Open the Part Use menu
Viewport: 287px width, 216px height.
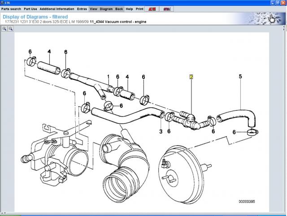coord(30,9)
